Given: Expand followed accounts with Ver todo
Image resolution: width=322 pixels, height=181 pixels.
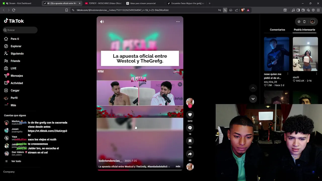Looking at the screenshot, I should pos(16,161).
